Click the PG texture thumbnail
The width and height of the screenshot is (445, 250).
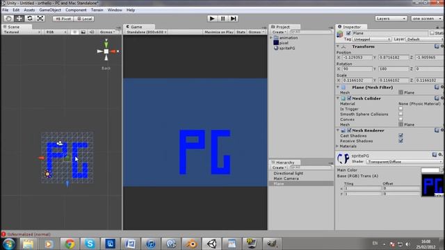(432, 185)
